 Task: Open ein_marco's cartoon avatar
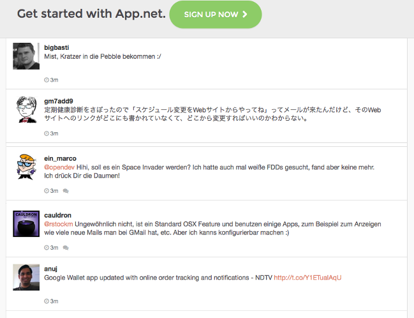(26, 167)
